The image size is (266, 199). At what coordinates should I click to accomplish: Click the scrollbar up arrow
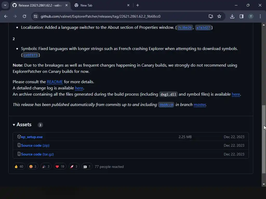tap(264, 25)
